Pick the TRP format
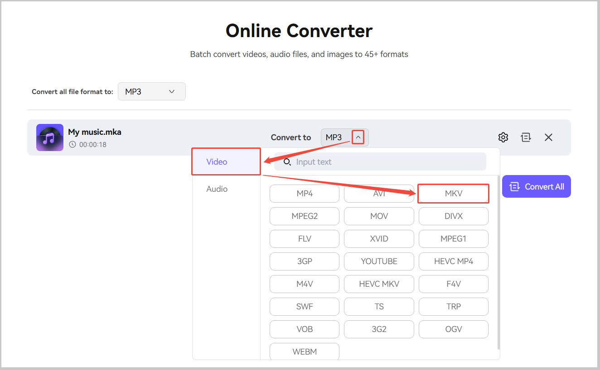 (454, 307)
